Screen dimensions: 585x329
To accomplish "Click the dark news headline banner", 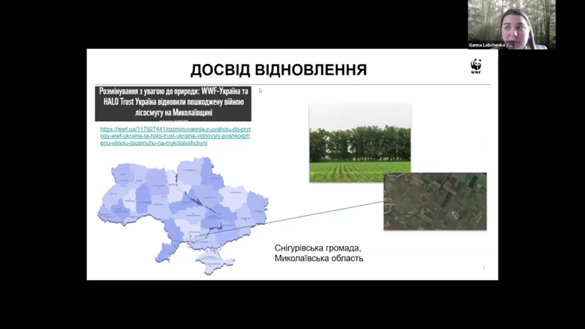I will (173, 103).
